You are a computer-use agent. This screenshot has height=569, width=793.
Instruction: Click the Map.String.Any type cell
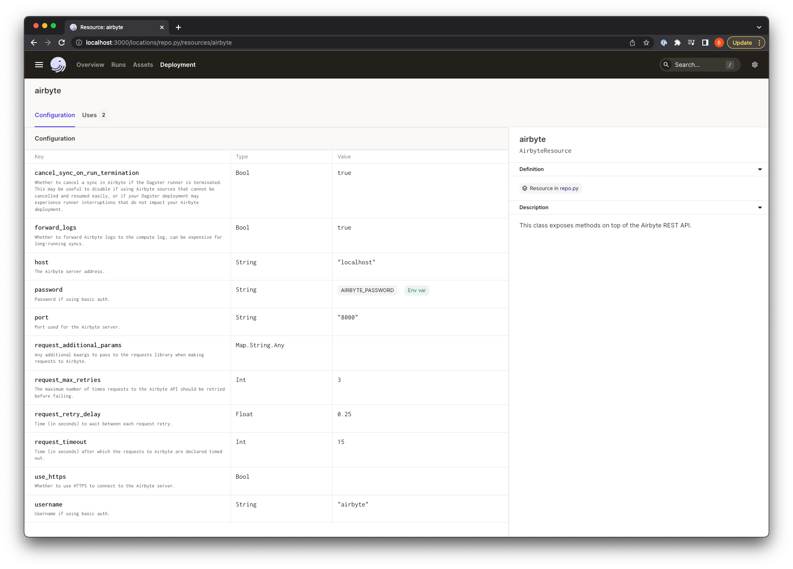pos(260,345)
